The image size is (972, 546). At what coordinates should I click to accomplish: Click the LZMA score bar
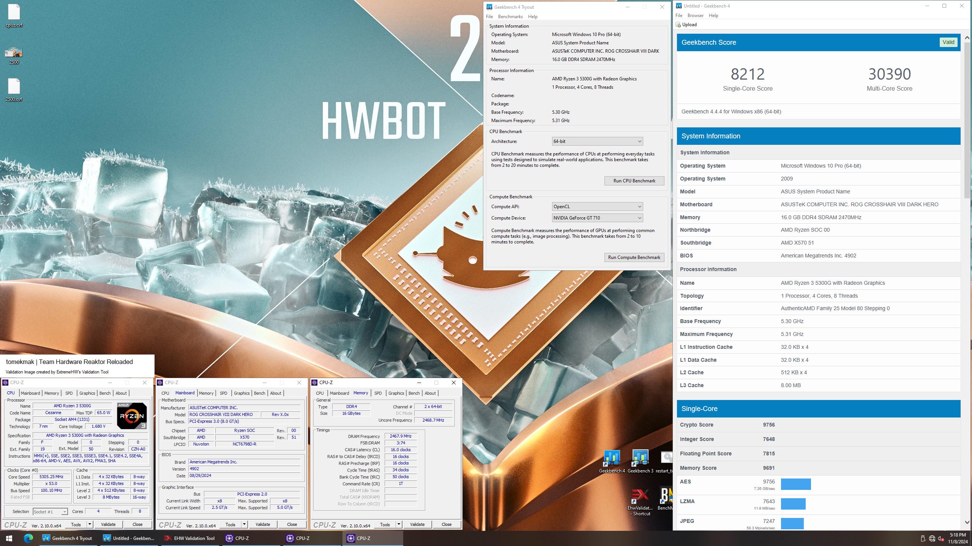coord(793,504)
